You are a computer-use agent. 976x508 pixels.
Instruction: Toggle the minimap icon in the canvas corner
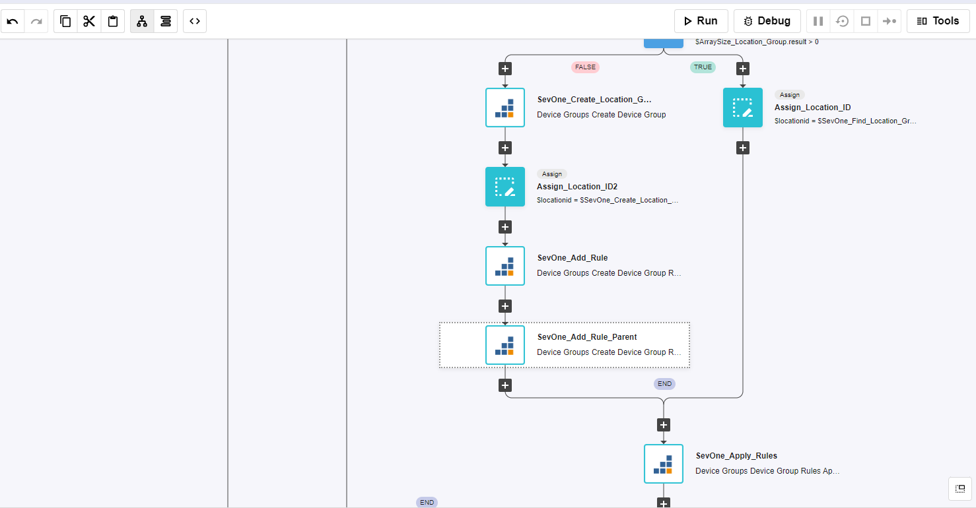960,488
